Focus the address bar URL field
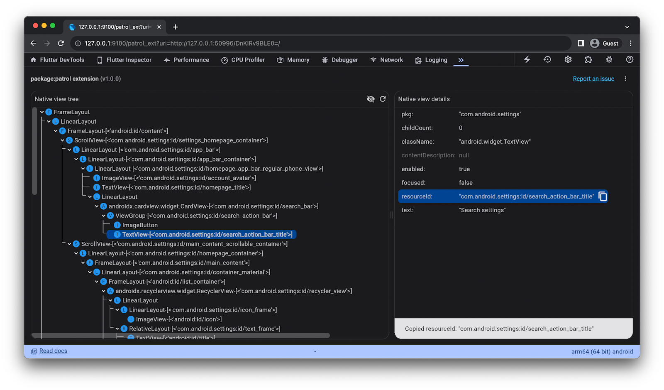 point(320,43)
